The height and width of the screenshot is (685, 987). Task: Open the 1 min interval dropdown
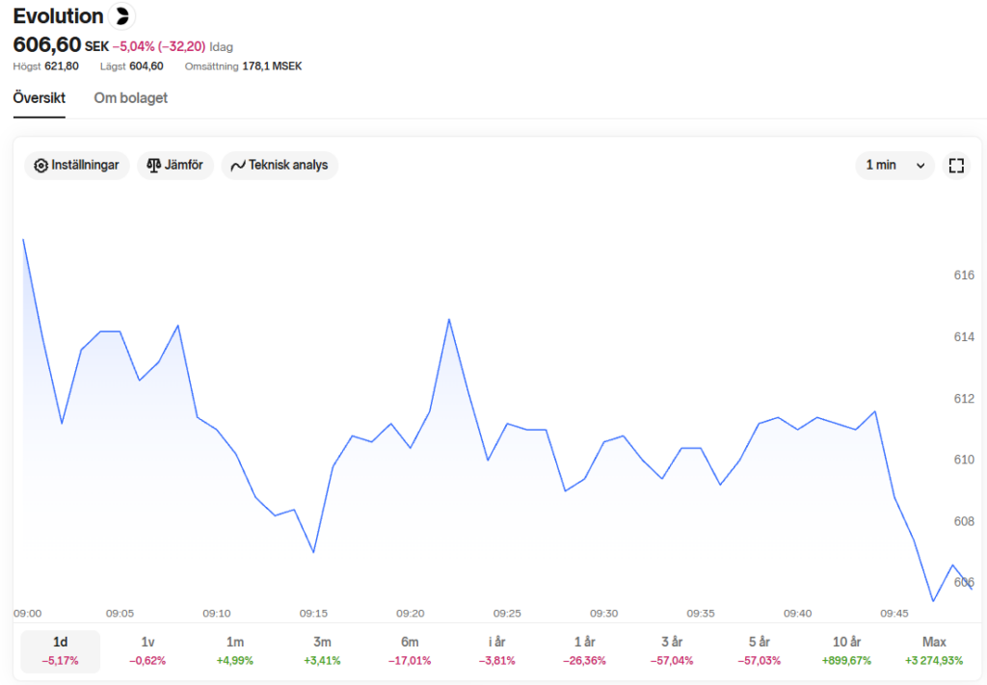894,166
